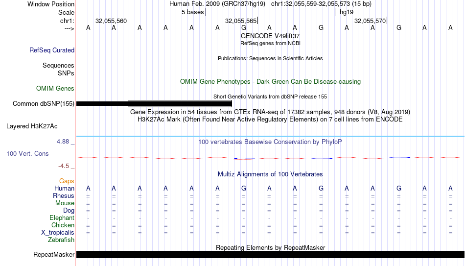Click the 5 bases scale bar
Image resolution: width=465 pixels, height=266 pixels.
(x=271, y=12)
